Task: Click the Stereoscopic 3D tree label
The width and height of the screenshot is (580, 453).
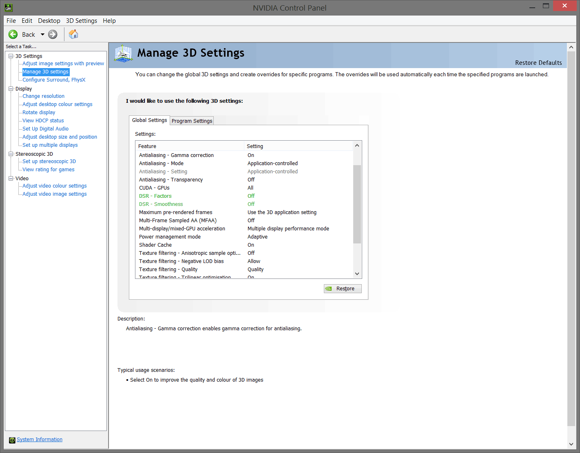Action: [34, 154]
